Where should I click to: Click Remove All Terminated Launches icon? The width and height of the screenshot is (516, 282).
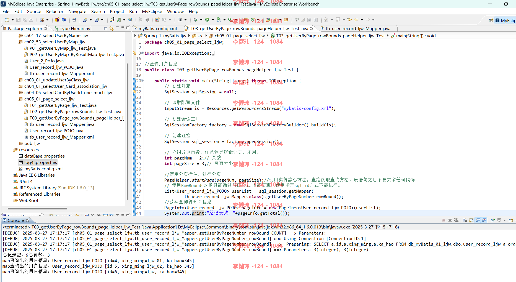tap(456, 220)
